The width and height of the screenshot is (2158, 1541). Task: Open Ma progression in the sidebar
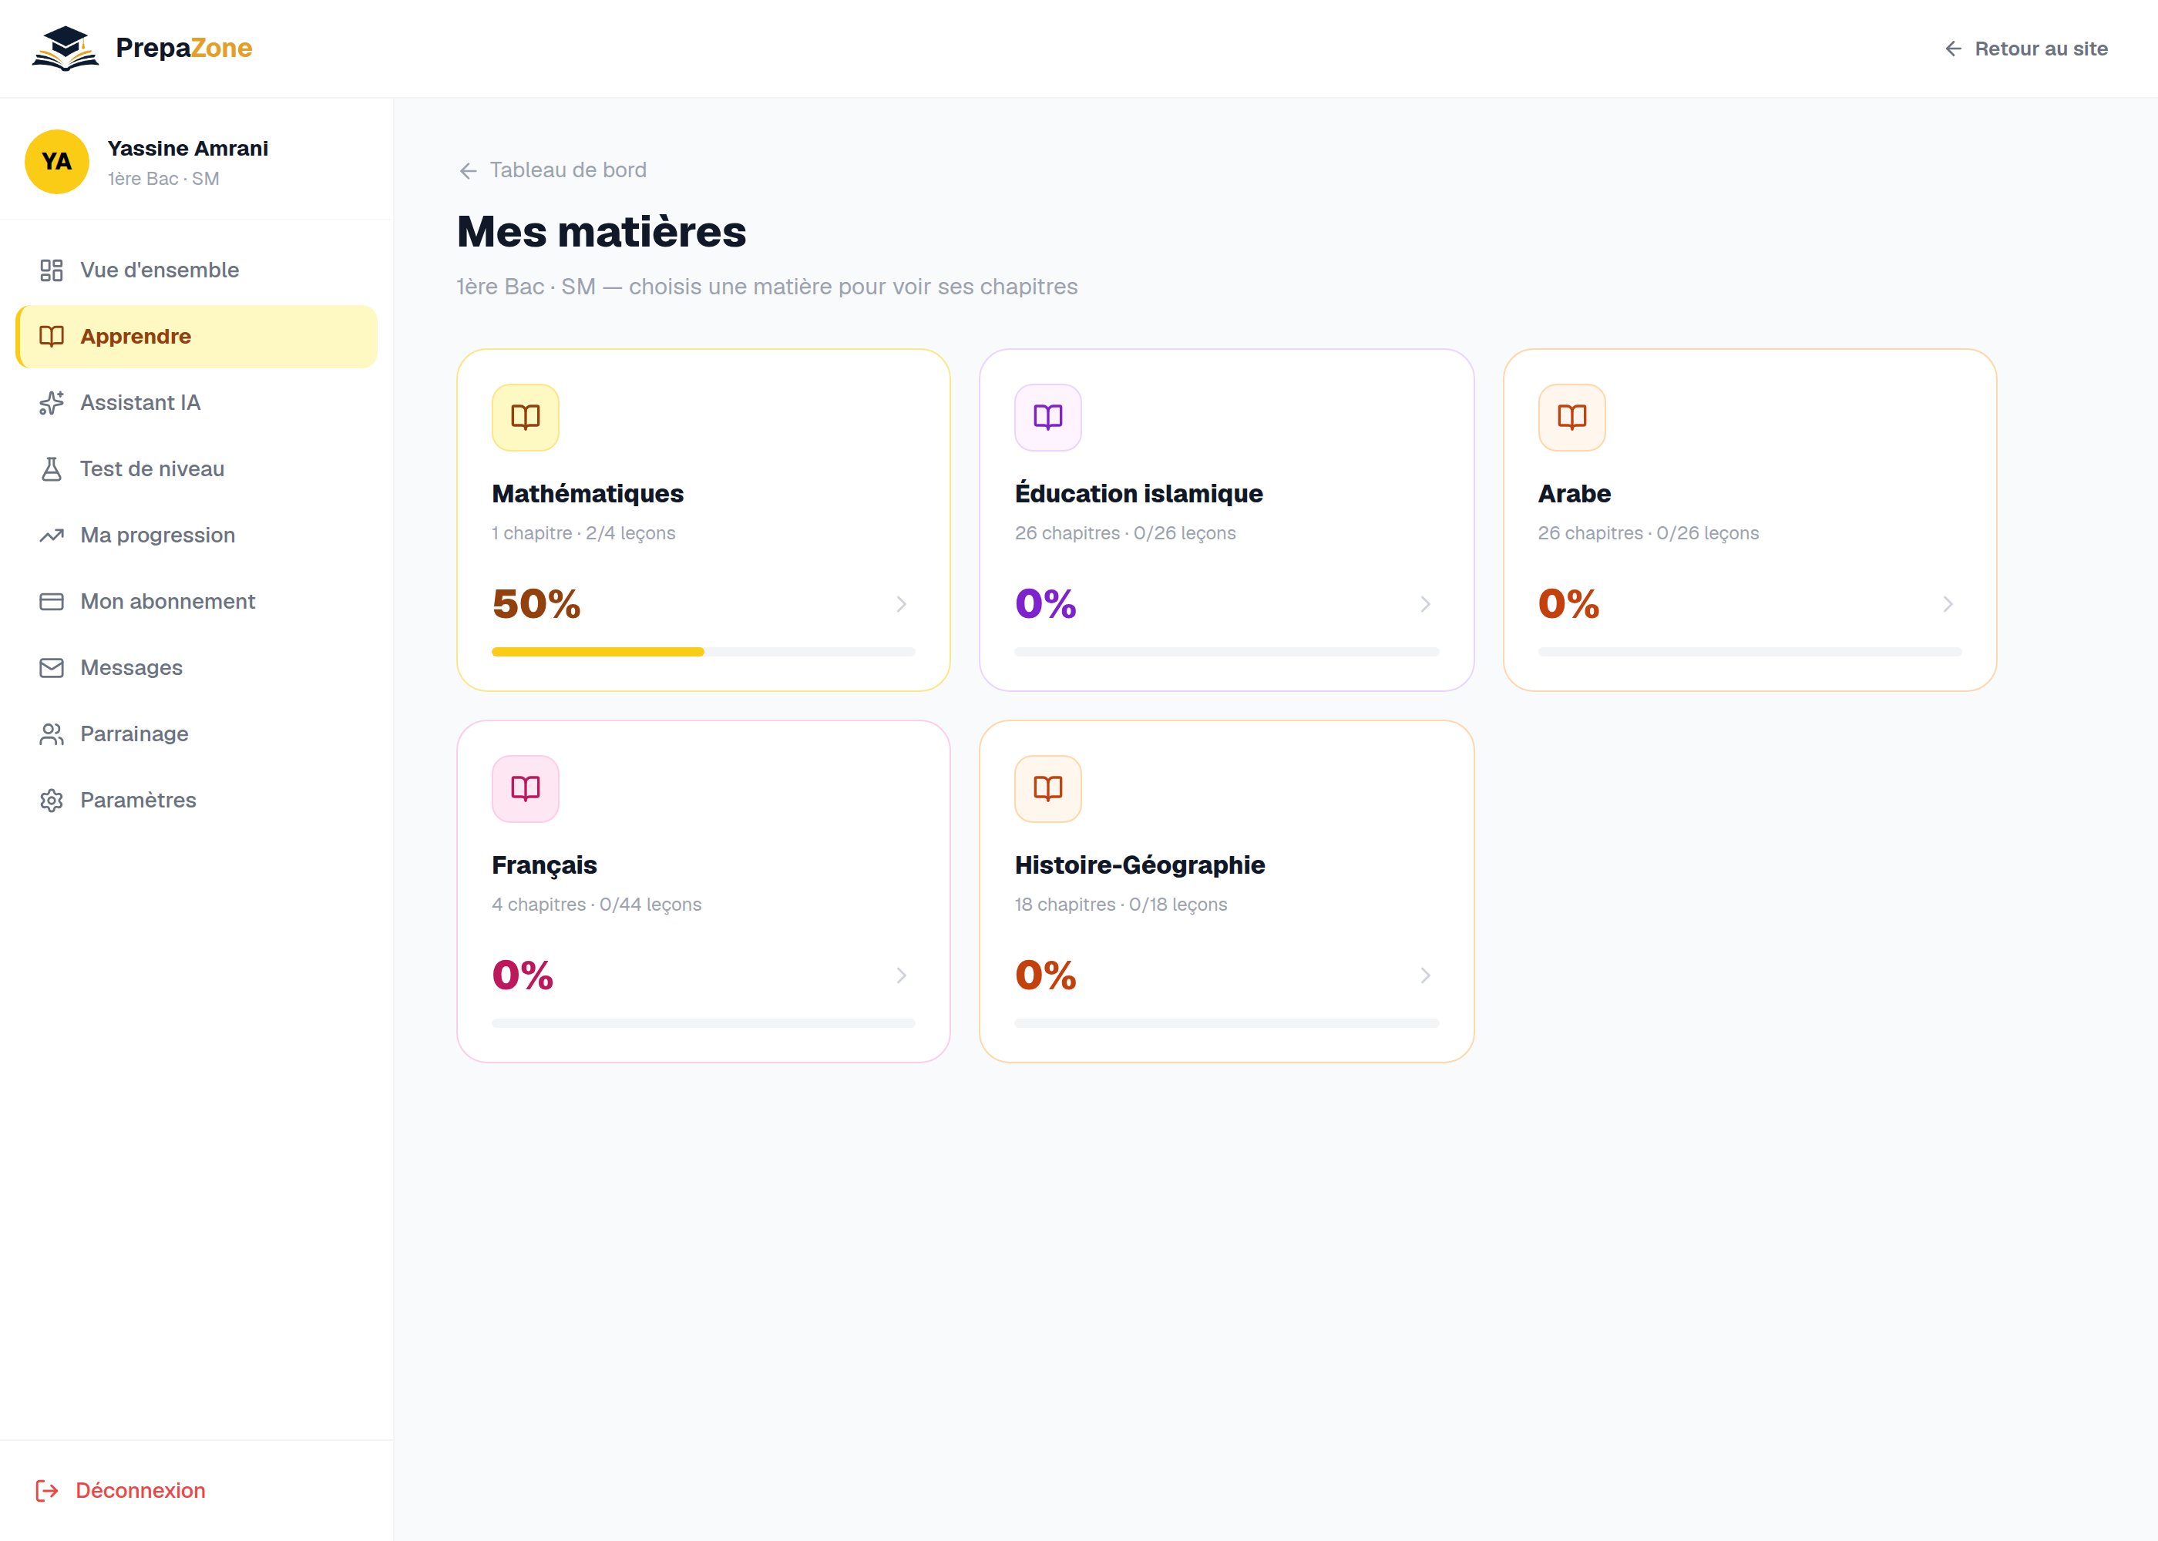click(197, 535)
